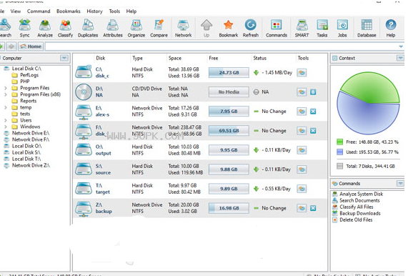Start the Duplicates finder tool
The image size is (408, 276).
pos(88,28)
